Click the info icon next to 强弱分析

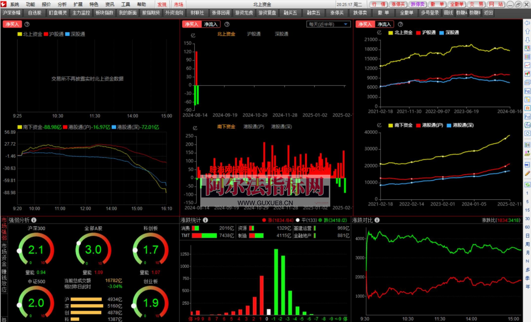(x=34, y=220)
